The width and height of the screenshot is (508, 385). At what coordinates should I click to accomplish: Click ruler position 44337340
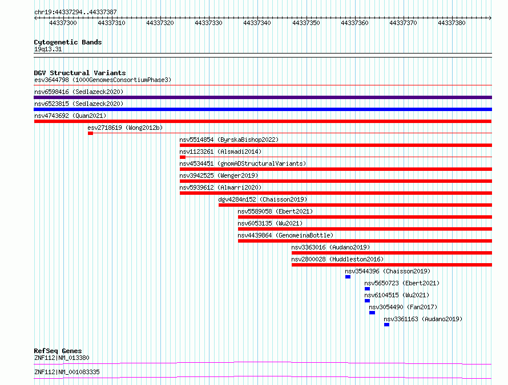257,23
